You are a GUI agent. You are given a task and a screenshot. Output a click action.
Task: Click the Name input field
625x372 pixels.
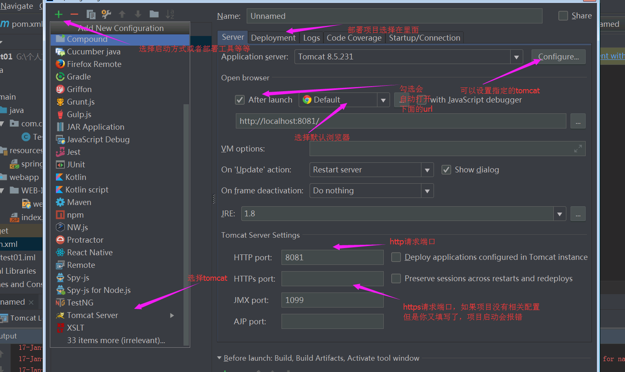[395, 16]
